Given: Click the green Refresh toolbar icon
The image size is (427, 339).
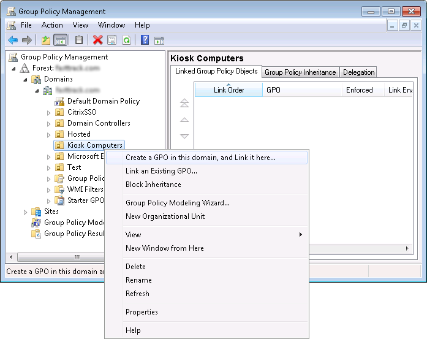Looking at the screenshot, I should coord(127,40).
